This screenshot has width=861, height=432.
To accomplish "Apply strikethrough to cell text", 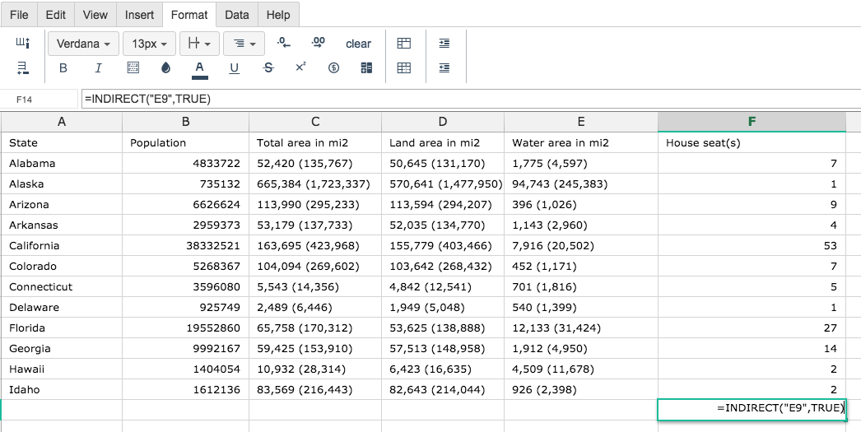I will [x=268, y=68].
